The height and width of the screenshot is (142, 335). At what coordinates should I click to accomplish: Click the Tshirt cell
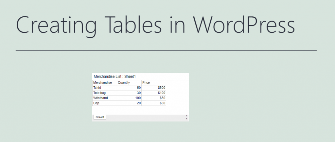(x=105, y=88)
